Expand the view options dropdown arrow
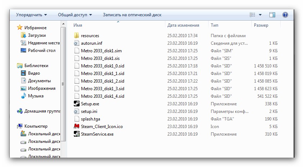The height and width of the screenshot is (167, 304). tap(260, 15)
